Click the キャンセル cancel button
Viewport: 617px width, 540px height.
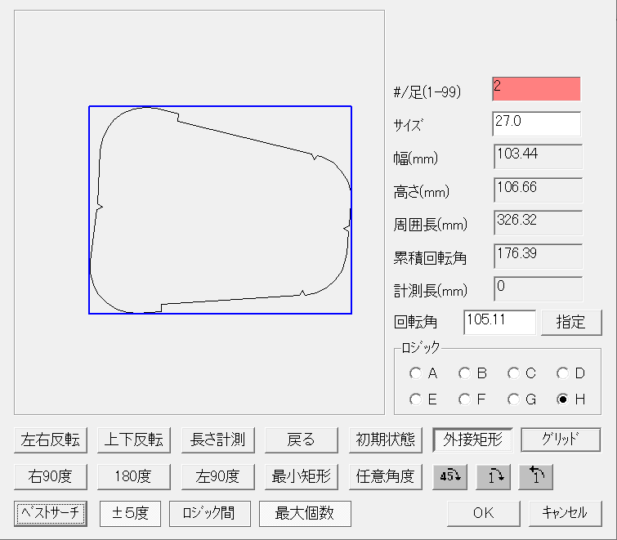565,513
